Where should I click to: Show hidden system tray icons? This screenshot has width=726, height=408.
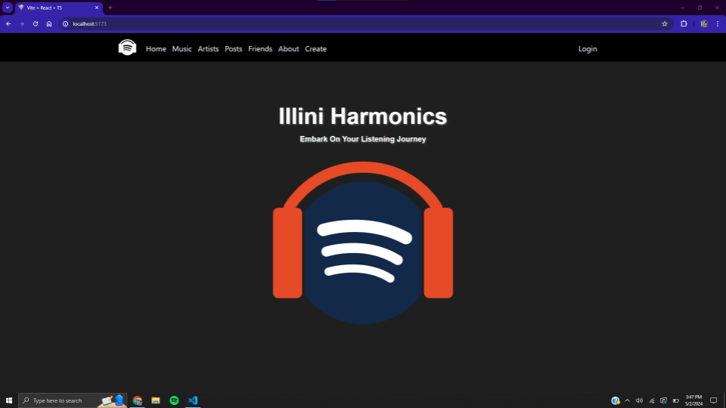click(628, 400)
